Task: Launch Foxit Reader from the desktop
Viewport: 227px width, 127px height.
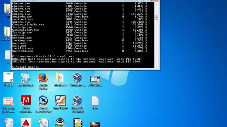Action: pyautogui.click(x=61, y=102)
